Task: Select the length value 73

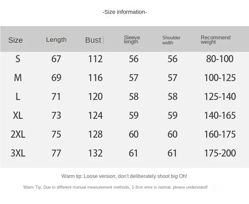Action: pyautogui.click(x=56, y=115)
